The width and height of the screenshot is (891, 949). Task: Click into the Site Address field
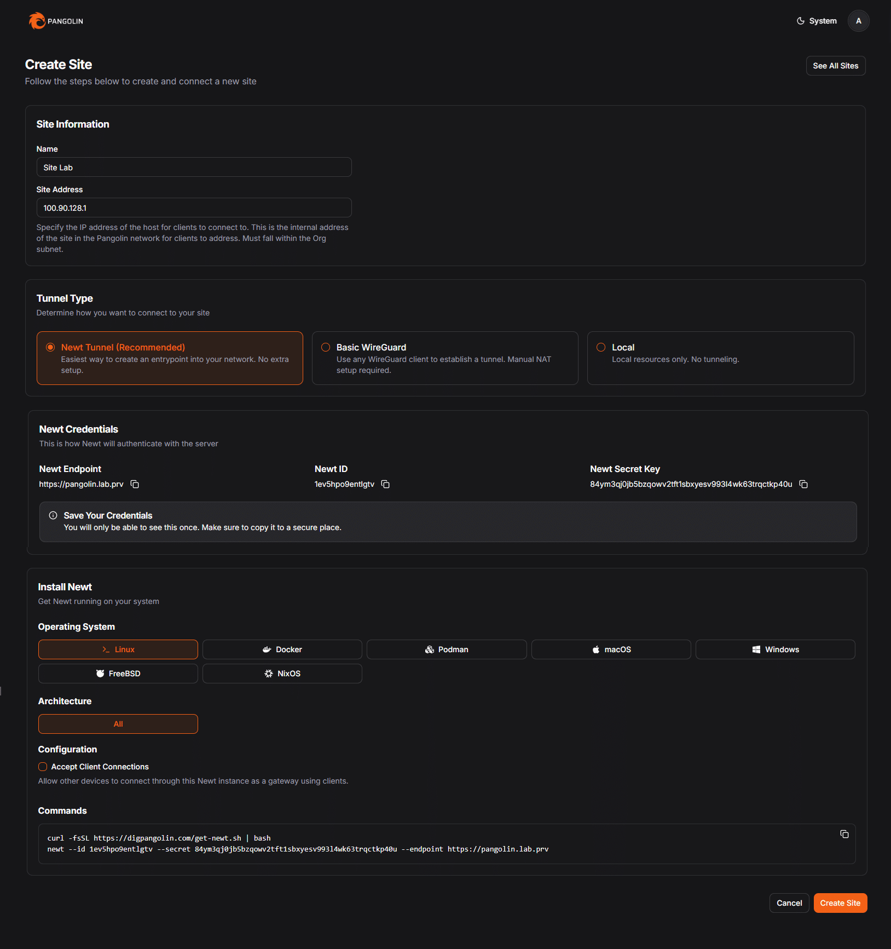click(x=194, y=208)
